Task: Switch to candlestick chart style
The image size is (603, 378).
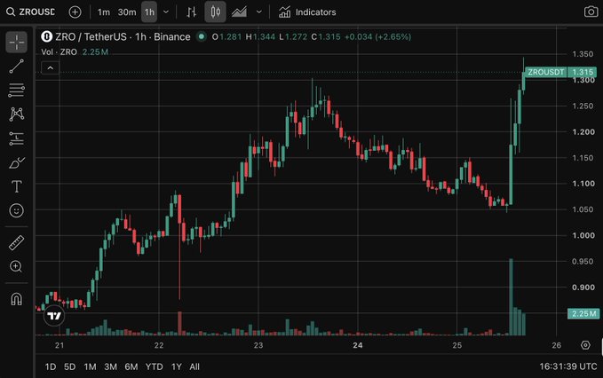Action: point(215,12)
